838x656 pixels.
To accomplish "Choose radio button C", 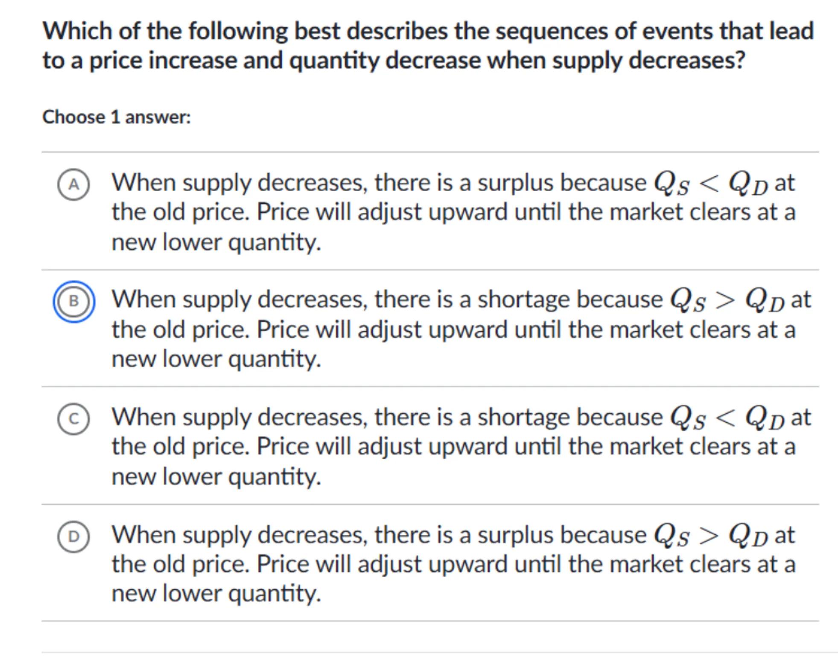I will point(73,419).
